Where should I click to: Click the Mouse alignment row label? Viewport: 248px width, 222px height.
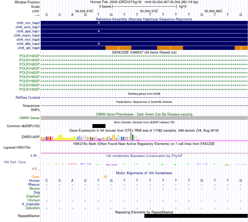[35, 189]
